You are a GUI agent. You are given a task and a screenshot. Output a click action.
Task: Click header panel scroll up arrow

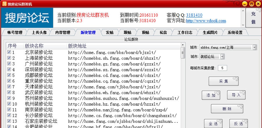tap(243, 11)
